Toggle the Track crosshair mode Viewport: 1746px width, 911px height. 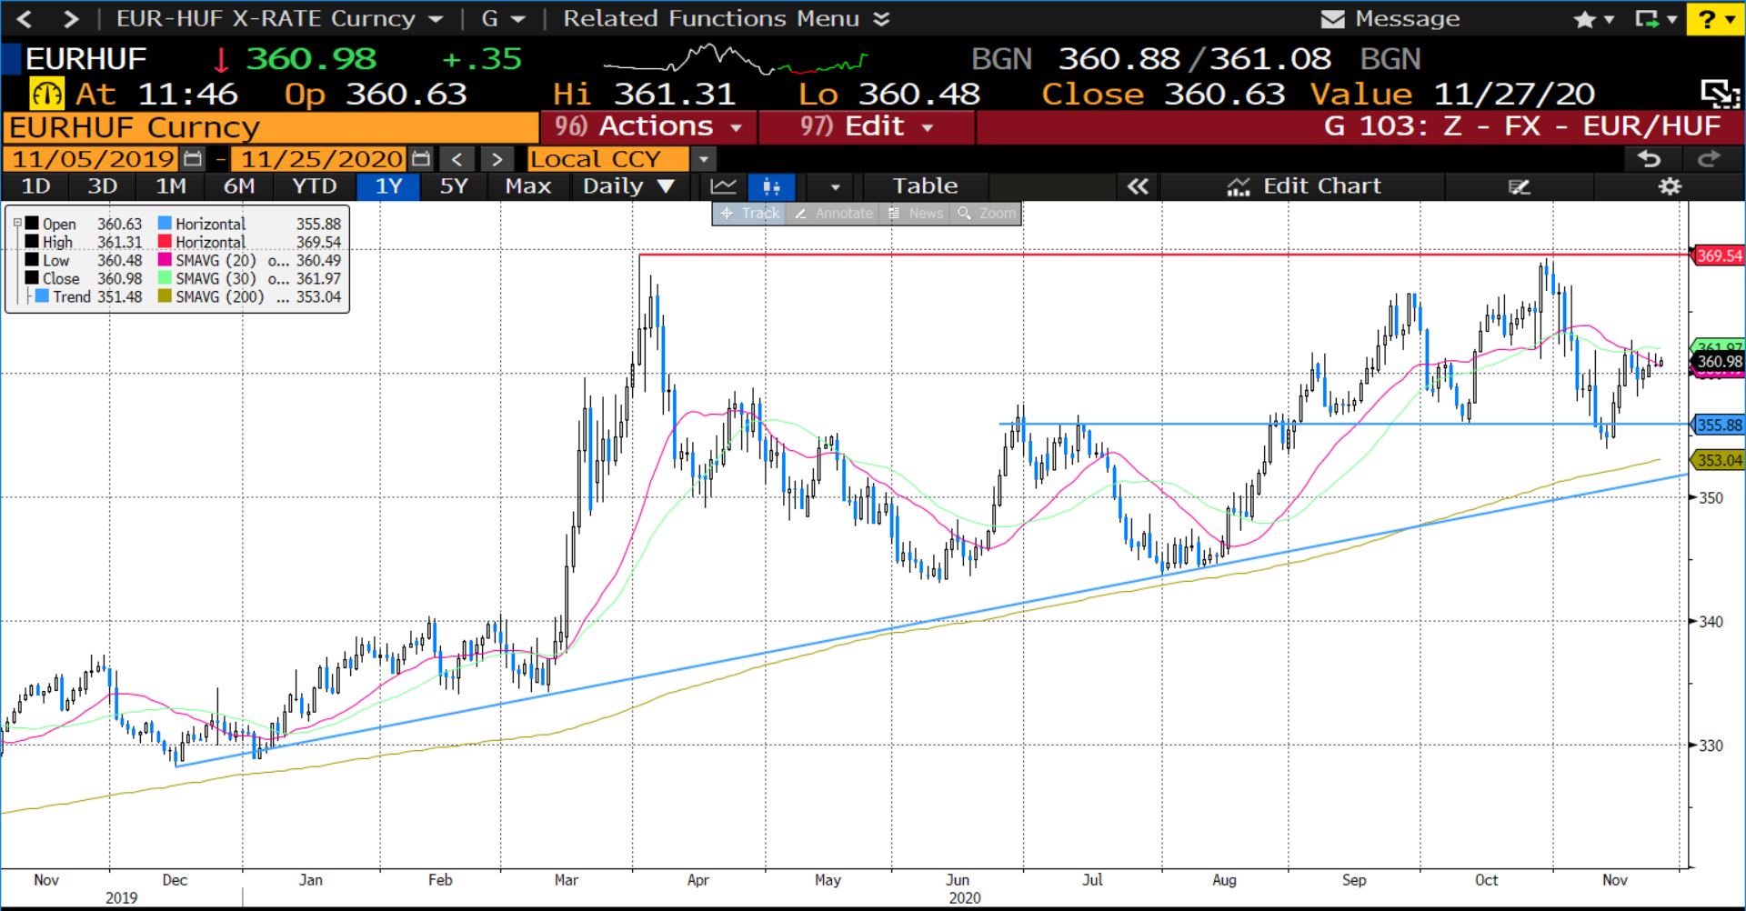point(750,213)
